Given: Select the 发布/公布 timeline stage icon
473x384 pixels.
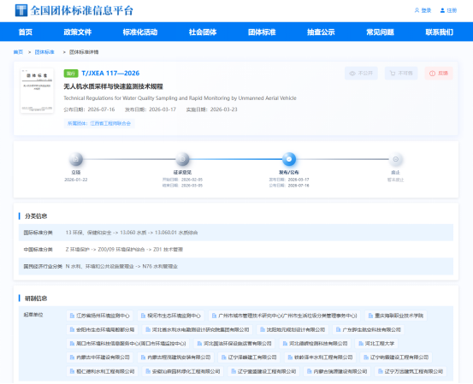Looking at the screenshot, I should pyautogui.click(x=289, y=159).
